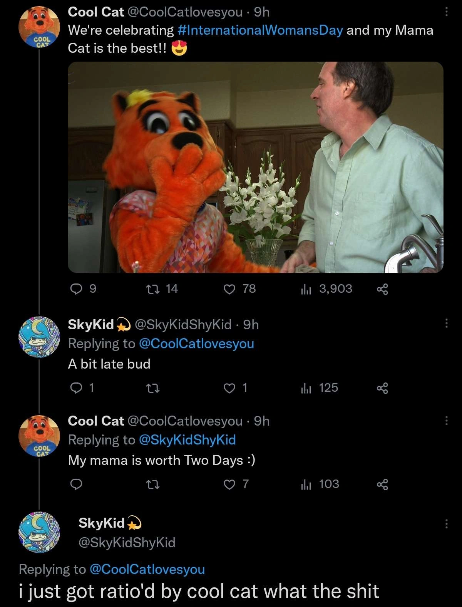Like "My mama is worth Two Days" reply
The width and height of the screenshot is (462, 607).
pyautogui.click(x=229, y=484)
